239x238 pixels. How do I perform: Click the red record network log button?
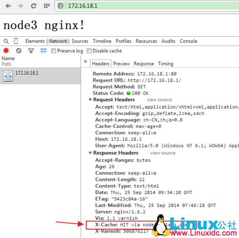pyautogui.click(x=6, y=51)
